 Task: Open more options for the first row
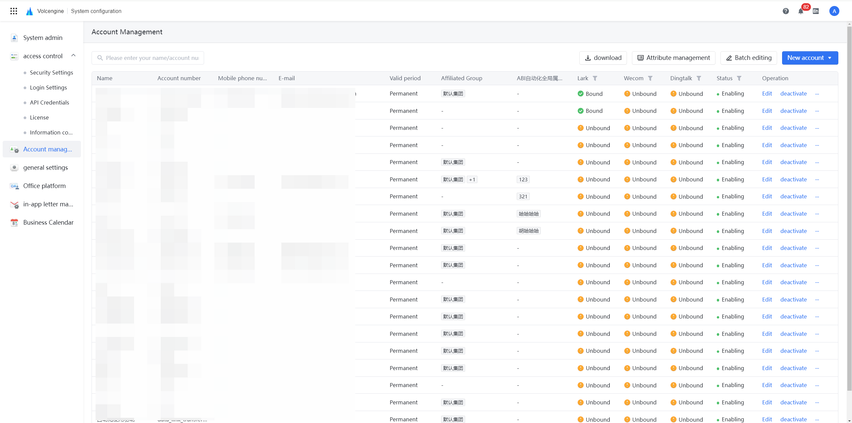817,94
